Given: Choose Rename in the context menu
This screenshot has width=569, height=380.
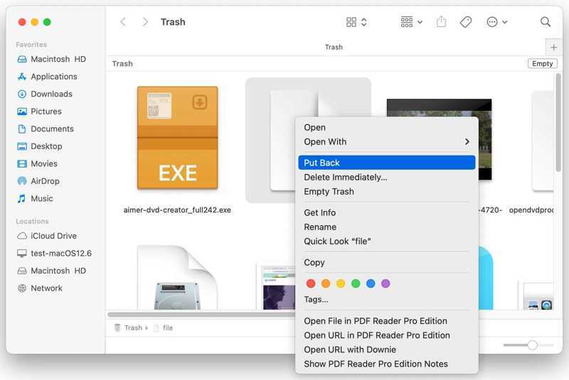Looking at the screenshot, I should click(x=386, y=227).
